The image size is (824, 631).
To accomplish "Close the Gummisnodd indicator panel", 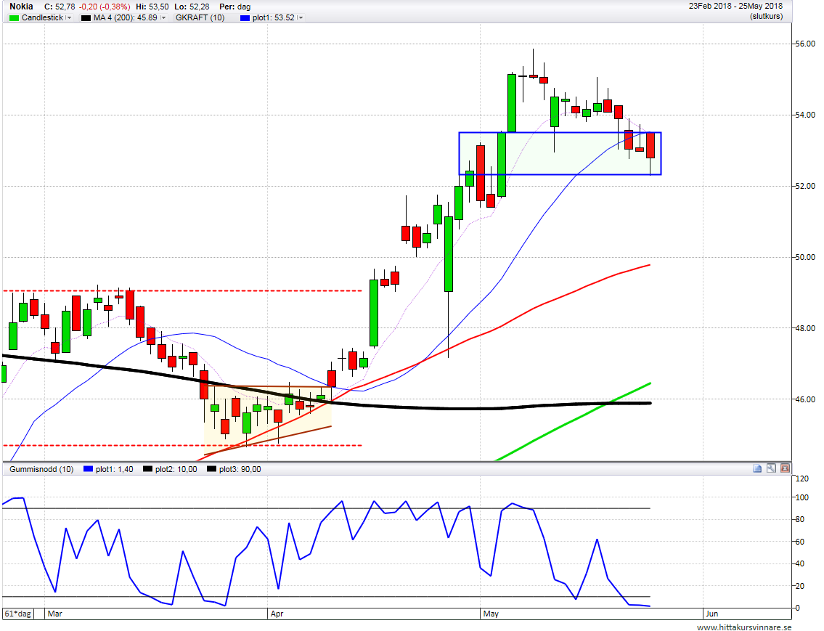I will [785, 468].
